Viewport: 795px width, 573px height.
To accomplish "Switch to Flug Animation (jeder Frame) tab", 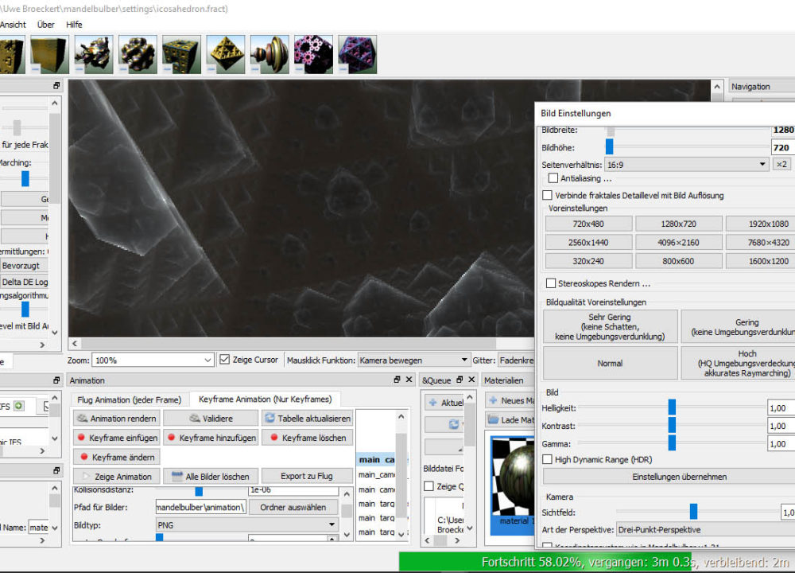I will pos(130,400).
